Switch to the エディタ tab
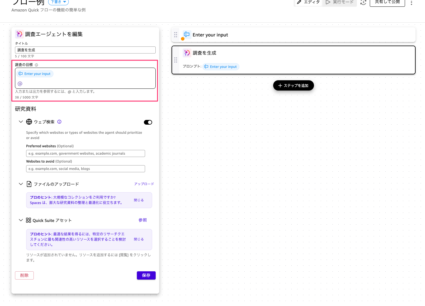 coord(308,2)
